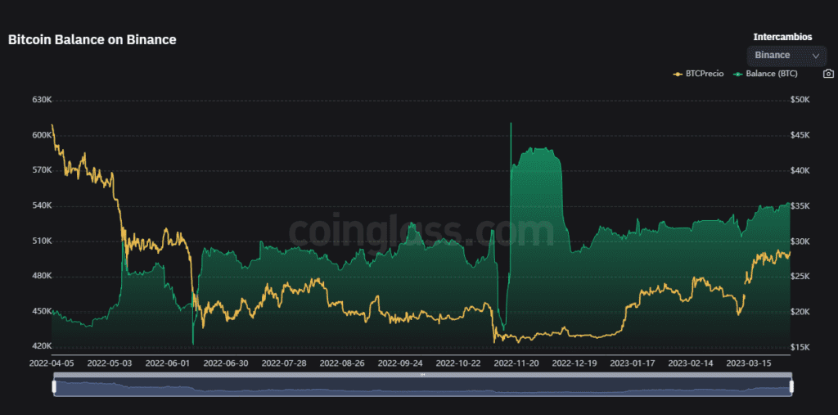Image resolution: width=838 pixels, height=415 pixels.
Task: Click the $25K right axis label
Action: [x=800, y=277]
